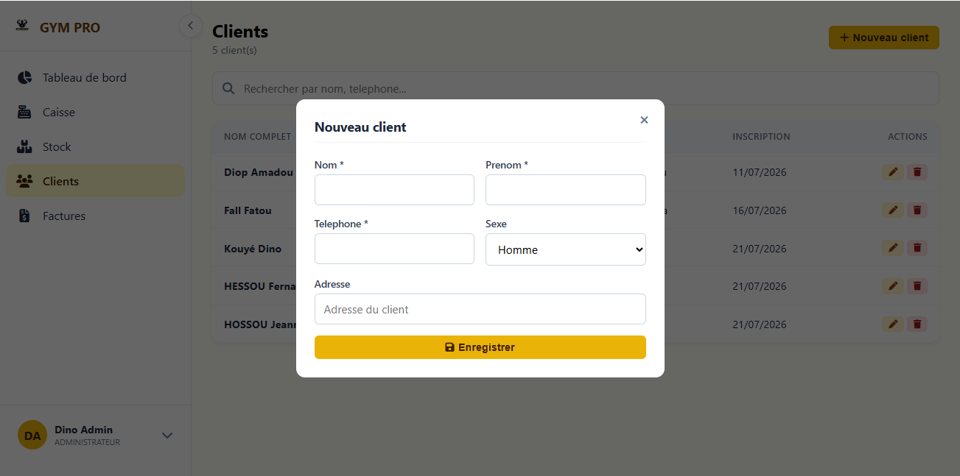Delete client registered on 16/07/2026
Viewport: 960px width, 476px height.
(917, 210)
